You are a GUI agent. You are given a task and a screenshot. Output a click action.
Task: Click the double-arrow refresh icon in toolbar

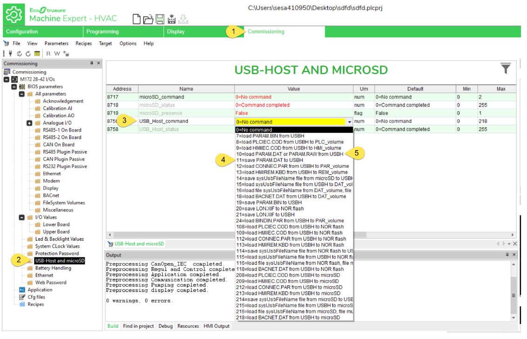[20, 54]
